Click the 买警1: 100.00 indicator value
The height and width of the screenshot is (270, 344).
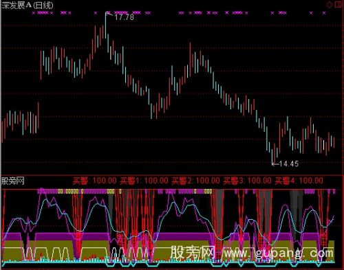click(144, 181)
